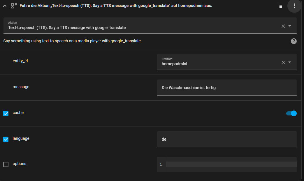
Task: Clear the homepodmini entity with its X
Action: pos(283,62)
